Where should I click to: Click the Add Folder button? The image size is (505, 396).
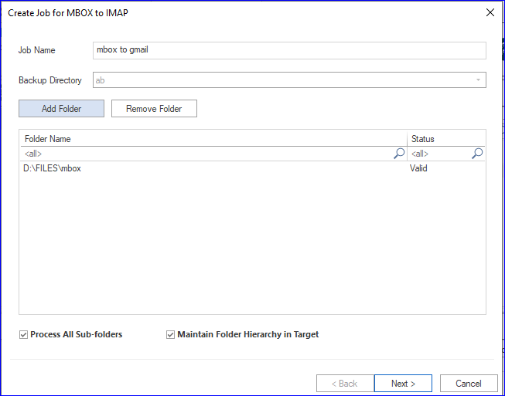(x=61, y=109)
